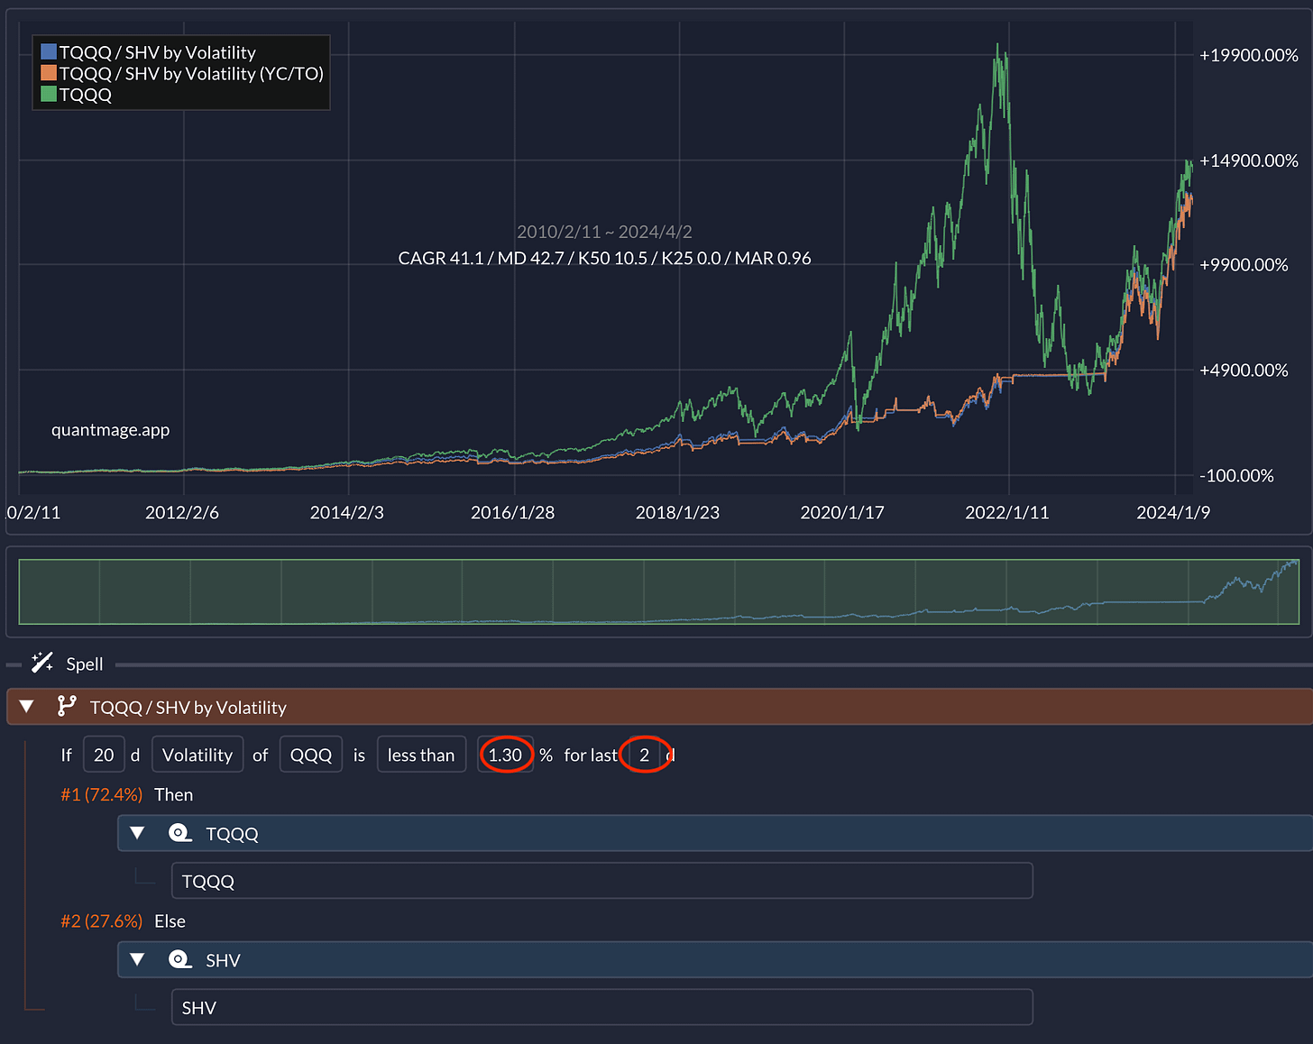Screen dimensions: 1313x1044
Task: Click the 2018/1/23 date axis label
Action: (677, 512)
